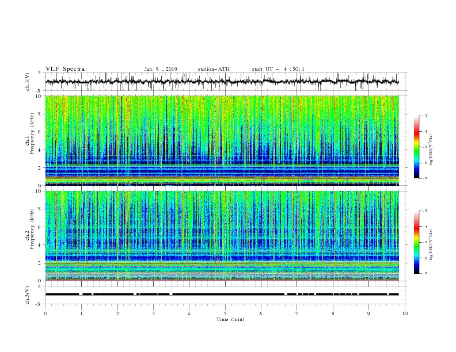Click the ch.1 spectrogram "6" kHz tick label
Screen dimensions: 456x352
click(x=41, y=132)
